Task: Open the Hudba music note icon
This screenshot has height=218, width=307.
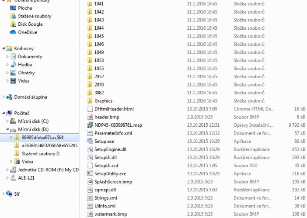Action: click(x=13, y=65)
